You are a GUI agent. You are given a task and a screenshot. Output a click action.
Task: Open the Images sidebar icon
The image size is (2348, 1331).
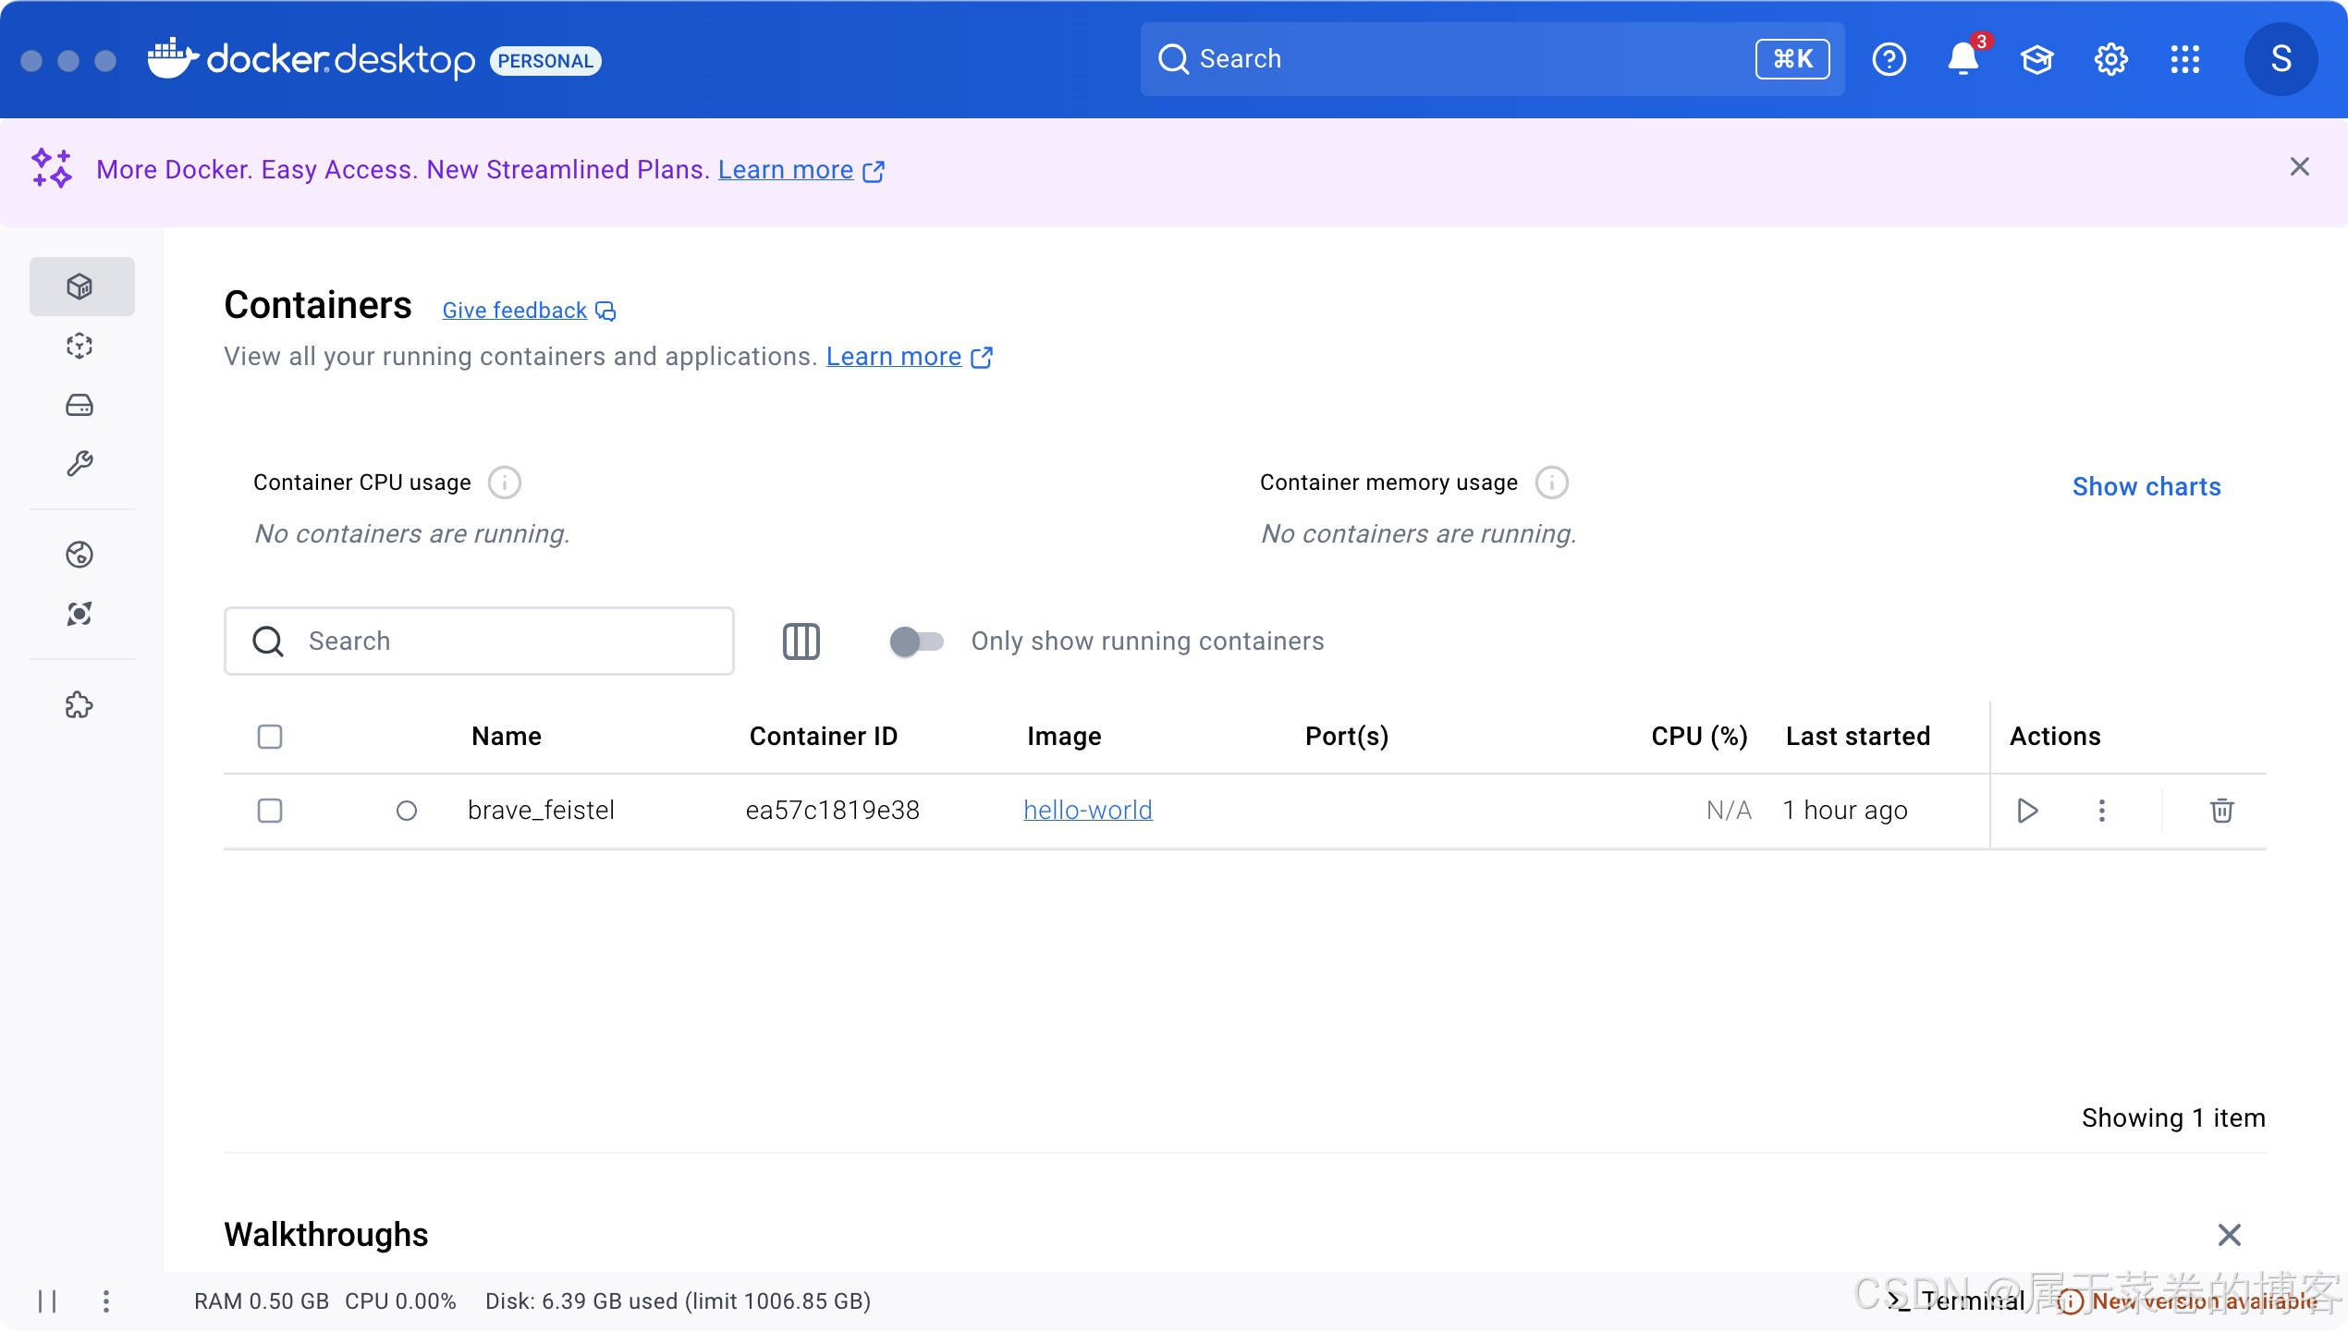point(79,346)
